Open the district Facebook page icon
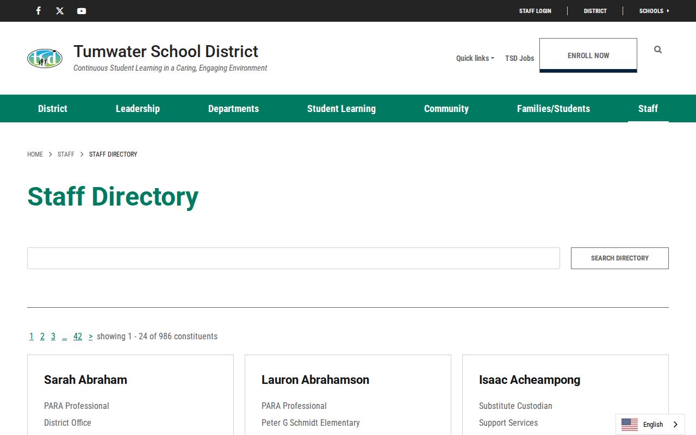This screenshot has width=696, height=435. 38,11
